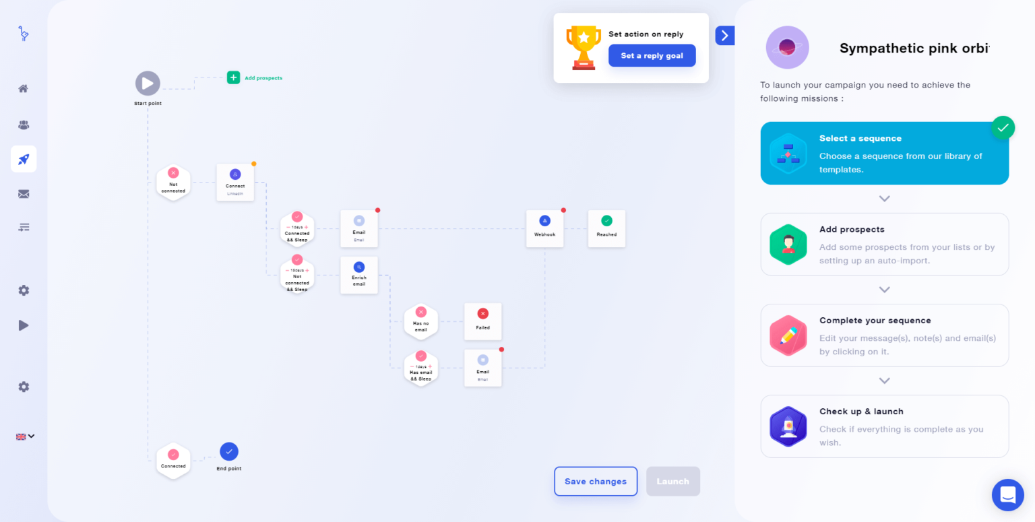Screen dimensions: 1035x522
Task: Click the Save changes button
Action: (595, 482)
